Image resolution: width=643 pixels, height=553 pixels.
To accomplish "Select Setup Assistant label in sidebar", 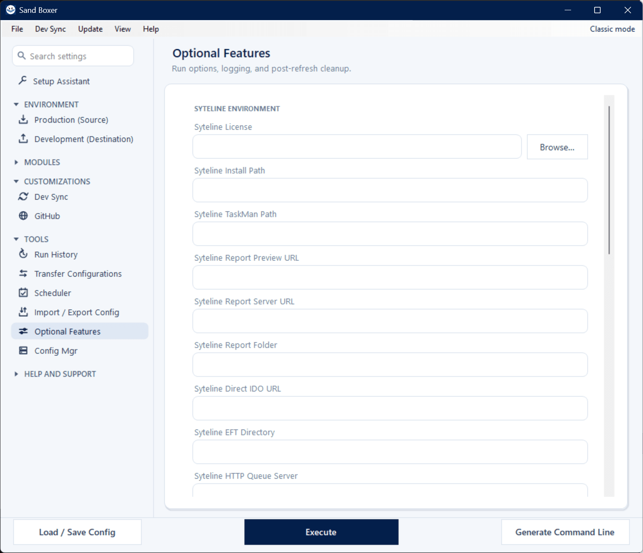I will [61, 81].
